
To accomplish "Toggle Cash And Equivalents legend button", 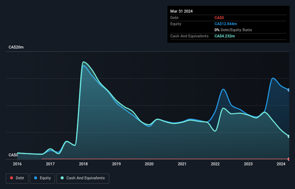I will (83, 178).
